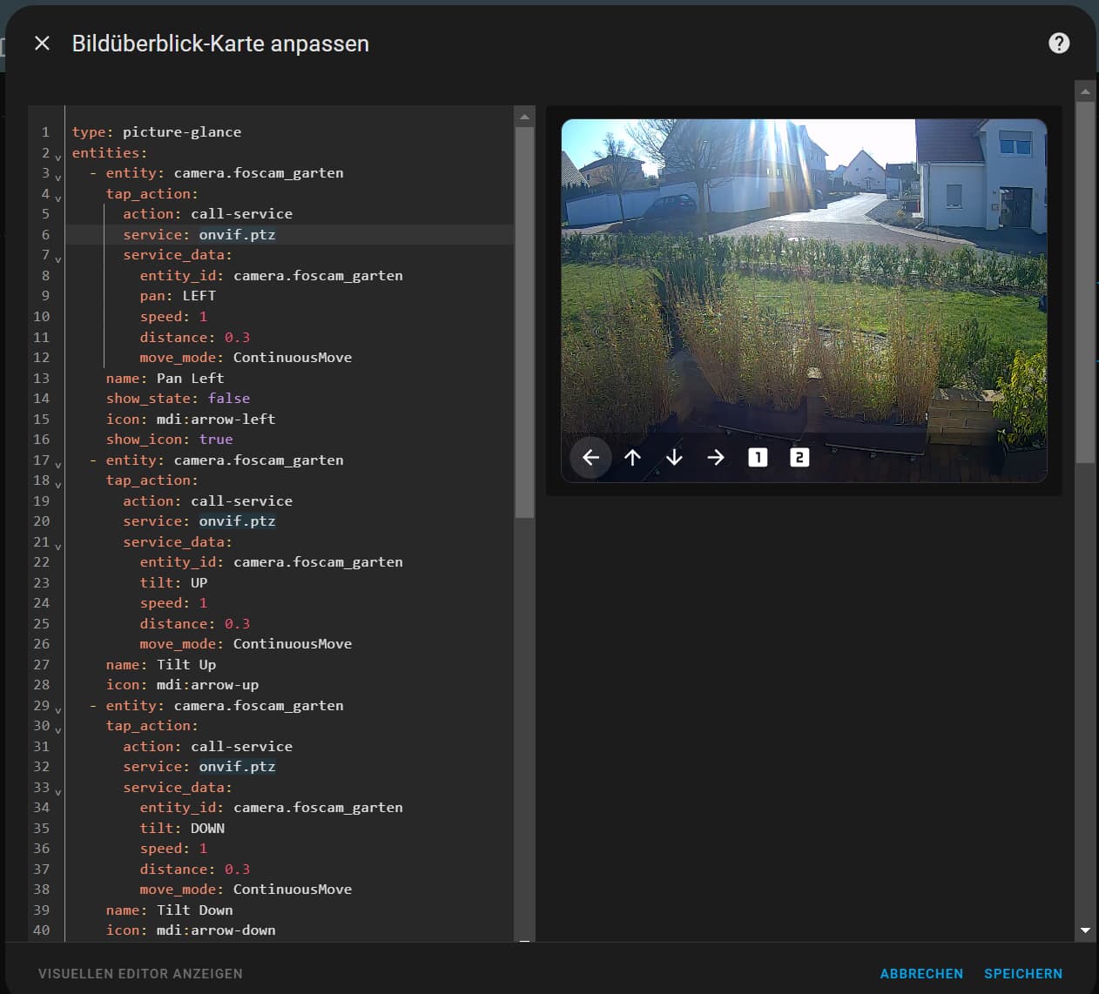Click 'speed: 1' on line 24
The height and width of the screenshot is (994, 1099).
tap(173, 603)
